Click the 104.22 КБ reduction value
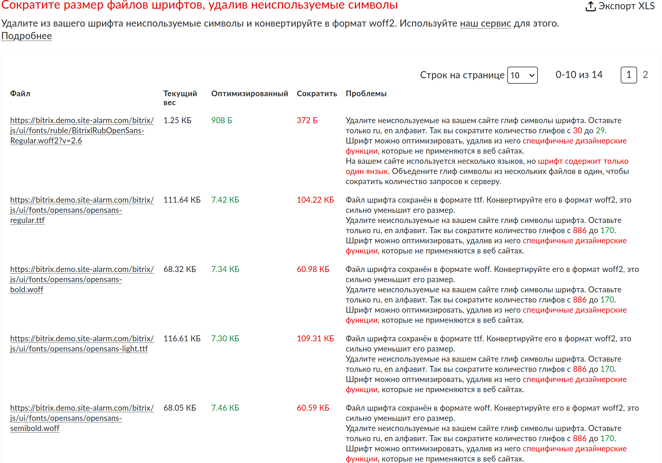Image resolution: width=662 pixels, height=463 pixels. (315, 200)
